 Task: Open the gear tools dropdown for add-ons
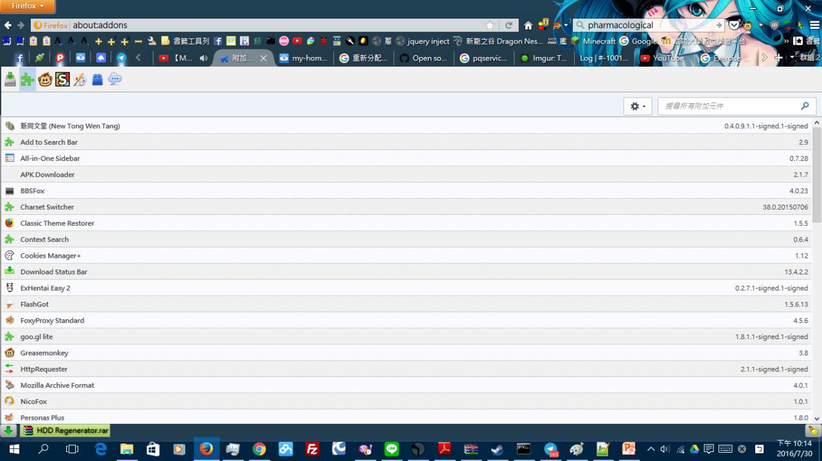[638, 106]
